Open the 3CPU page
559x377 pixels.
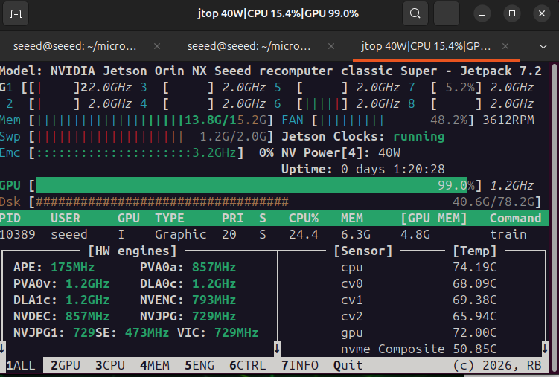point(110,366)
